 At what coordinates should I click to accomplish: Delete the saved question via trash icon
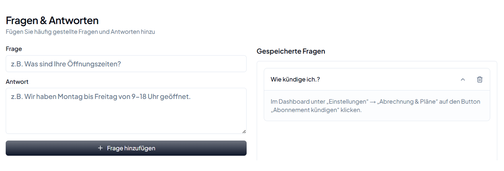tap(479, 80)
